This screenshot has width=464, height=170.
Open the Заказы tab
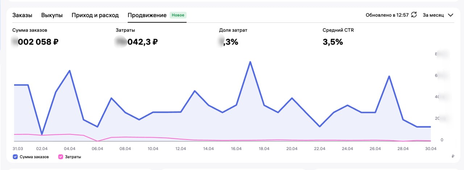coord(22,15)
